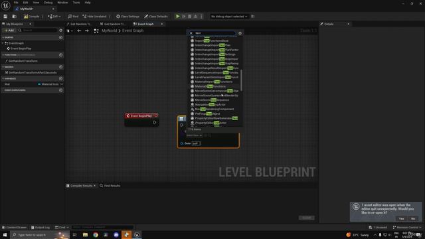This screenshot has width=425, height=239.
Task: Collapse the EventGraph tree item
Action: (x=3, y=43)
